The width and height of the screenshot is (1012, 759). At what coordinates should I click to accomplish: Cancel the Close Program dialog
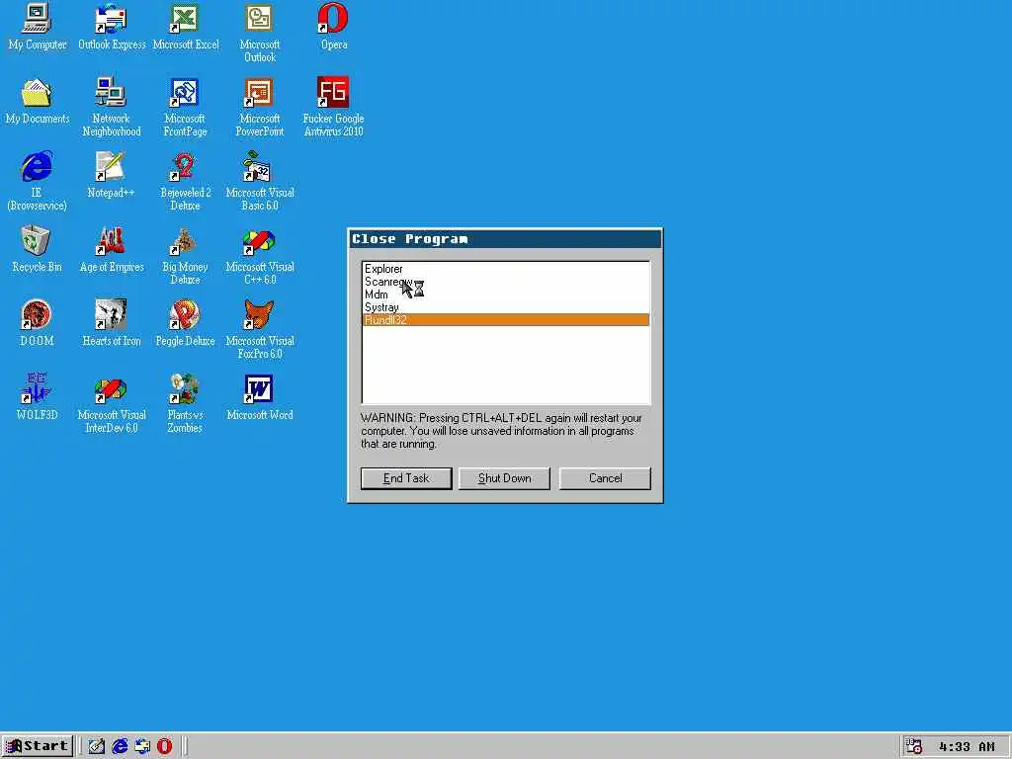click(605, 478)
